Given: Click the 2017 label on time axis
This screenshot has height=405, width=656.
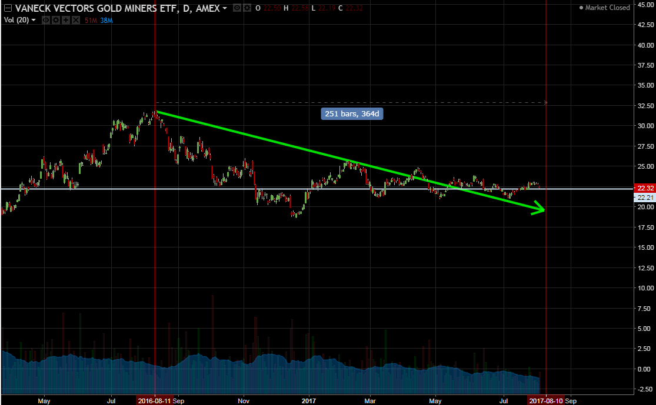Looking at the screenshot, I should (x=308, y=400).
